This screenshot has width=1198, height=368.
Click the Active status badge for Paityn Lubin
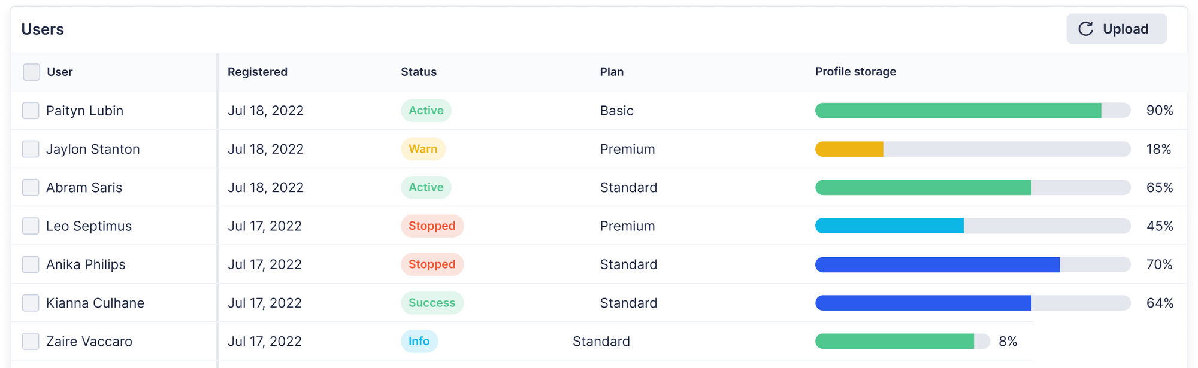click(425, 110)
